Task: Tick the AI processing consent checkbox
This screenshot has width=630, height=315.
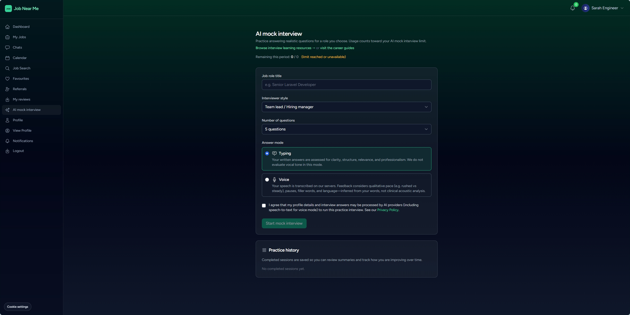Action: pos(264,206)
